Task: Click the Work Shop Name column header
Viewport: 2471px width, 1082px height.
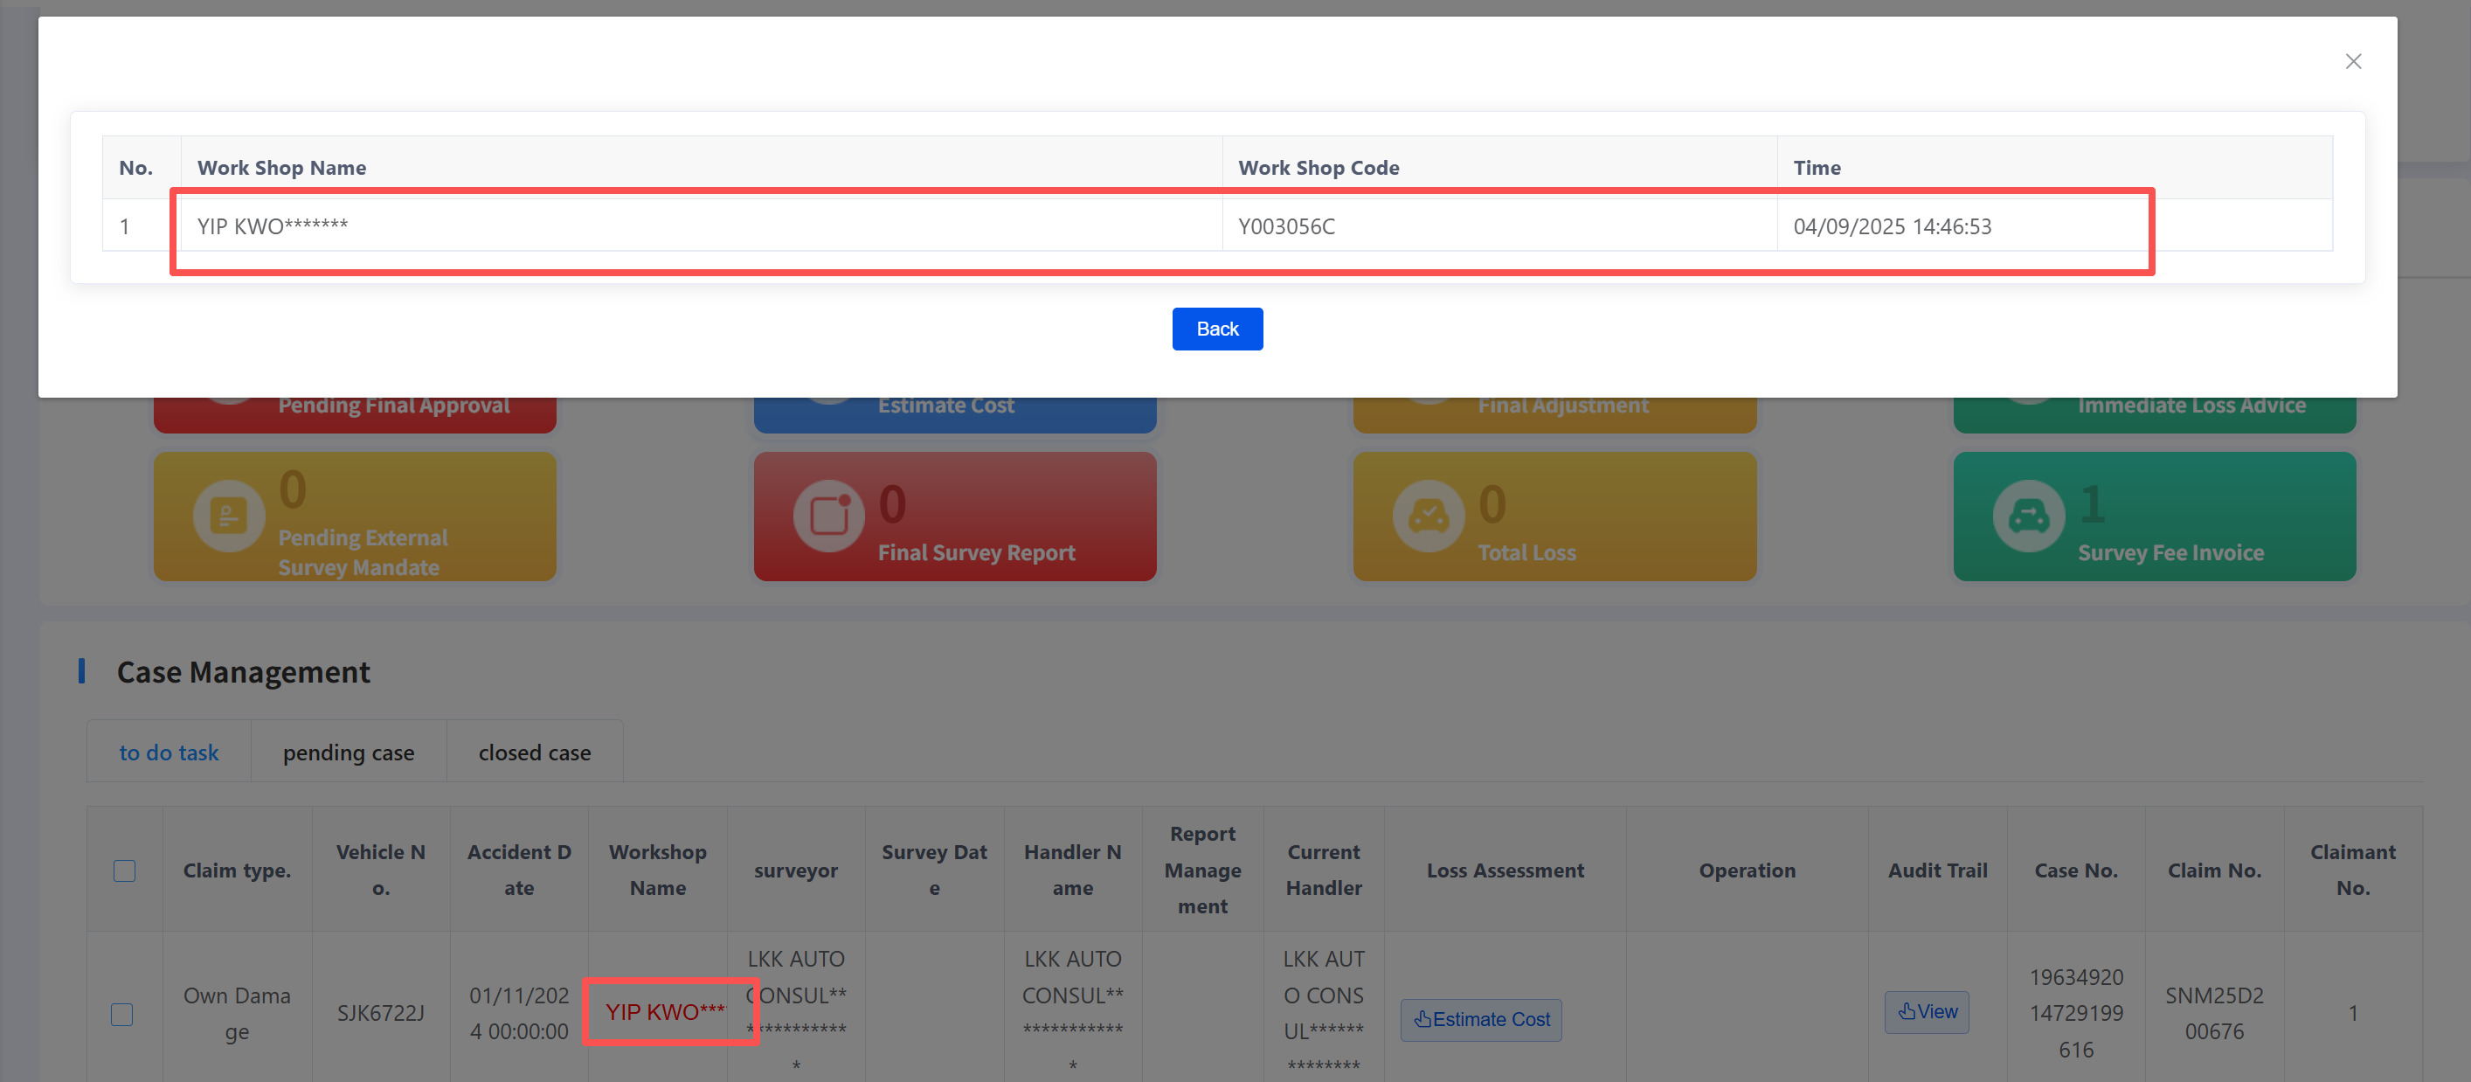Action: 281,168
